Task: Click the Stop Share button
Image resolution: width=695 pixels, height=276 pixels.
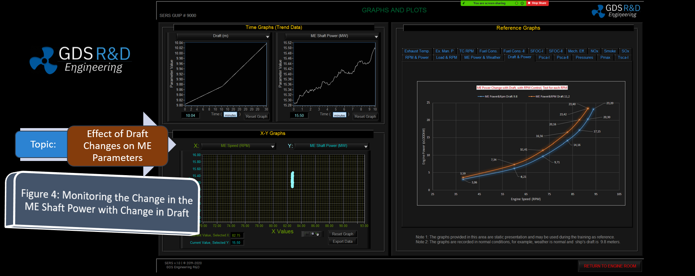Action: point(538,3)
